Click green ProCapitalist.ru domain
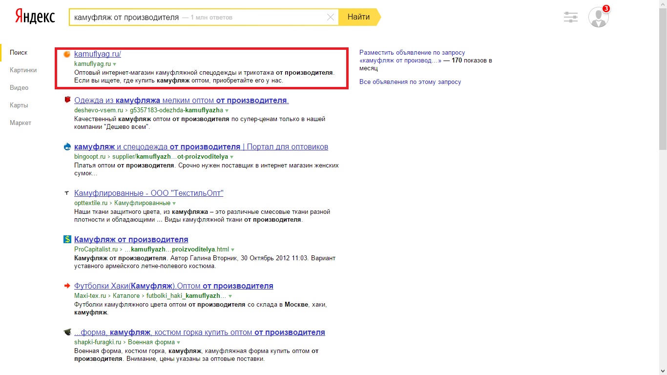 coord(96,249)
